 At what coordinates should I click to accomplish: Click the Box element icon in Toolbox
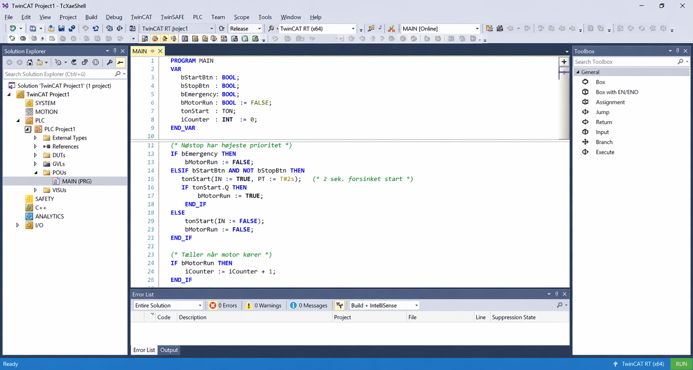(x=585, y=82)
